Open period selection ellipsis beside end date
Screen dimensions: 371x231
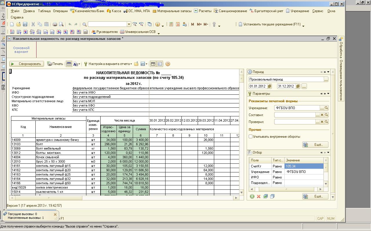tap(304, 86)
